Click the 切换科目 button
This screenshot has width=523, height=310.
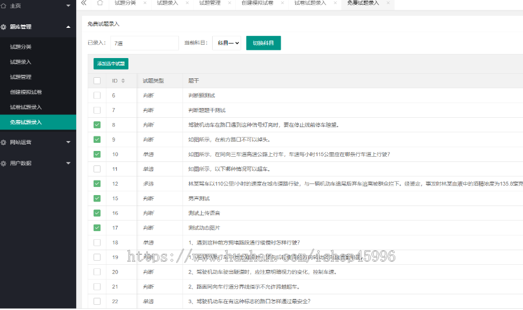(263, 43)
